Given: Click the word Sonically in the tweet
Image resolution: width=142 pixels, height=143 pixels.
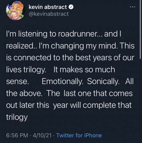Looking at the screenshot, I should (103, 81).
